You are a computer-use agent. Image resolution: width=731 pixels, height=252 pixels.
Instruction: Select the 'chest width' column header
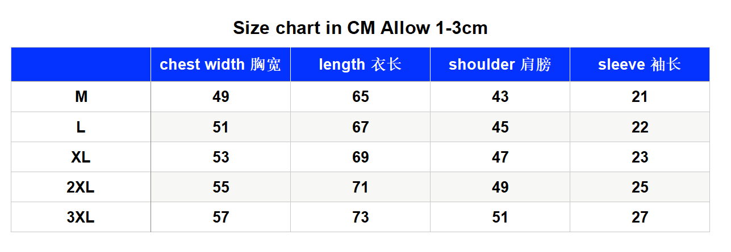point(220,65)
